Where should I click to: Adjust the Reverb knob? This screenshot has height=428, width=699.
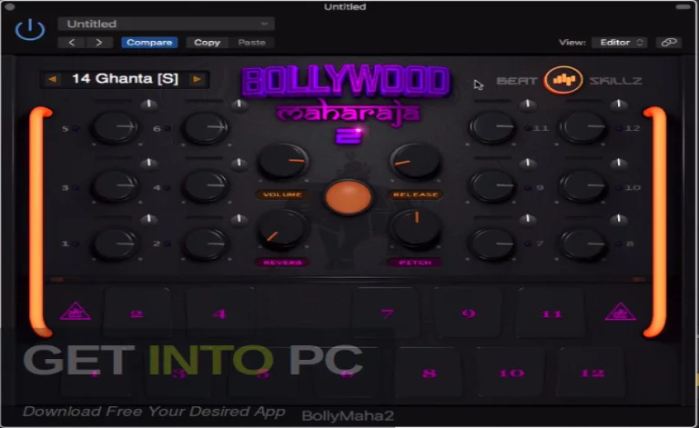point(282,229)
